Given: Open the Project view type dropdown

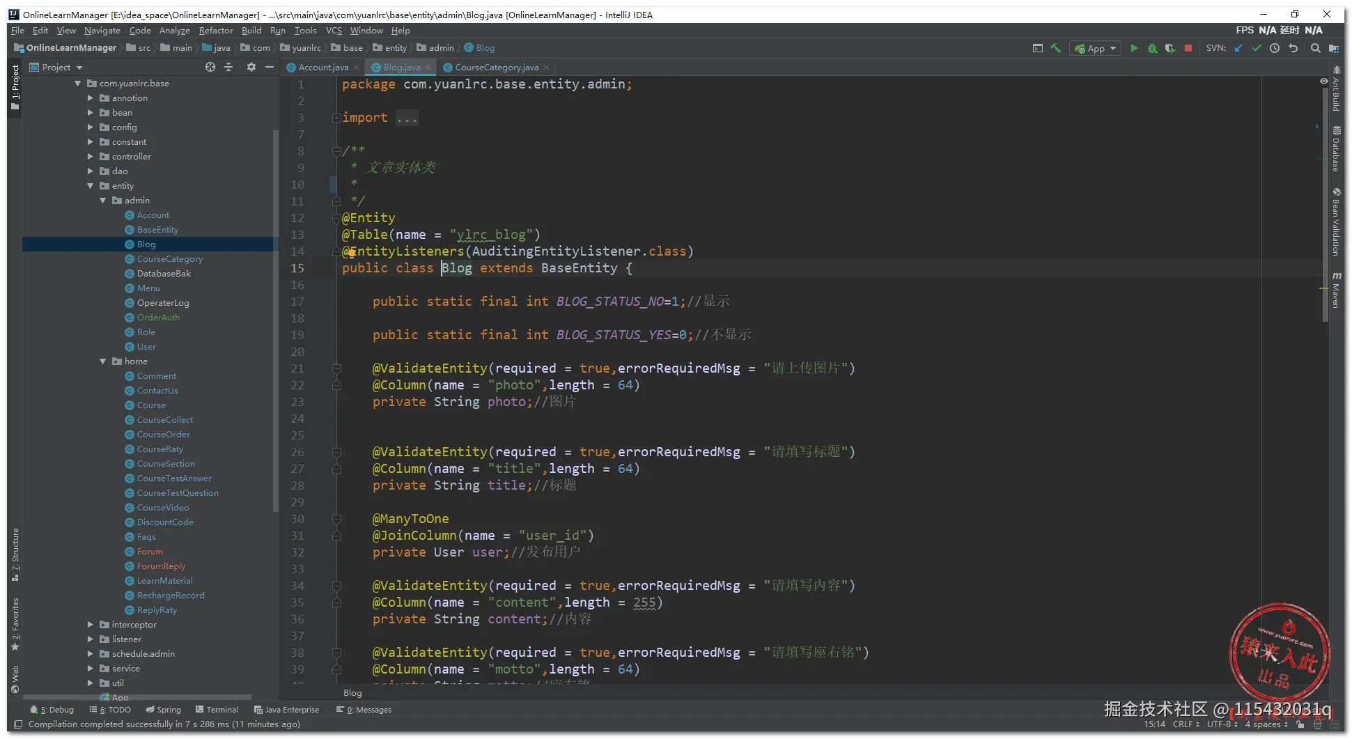Looking at the screenshot, I should coord(56,68).
